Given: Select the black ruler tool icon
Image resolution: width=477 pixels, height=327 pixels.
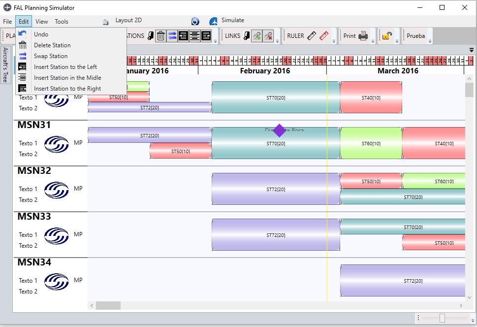Looking at the screenshot, I should pyautogui.click(x=312, y=36).
